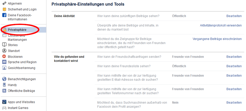
Task: Click the red Blockieren icon
Action: point(4,57)
